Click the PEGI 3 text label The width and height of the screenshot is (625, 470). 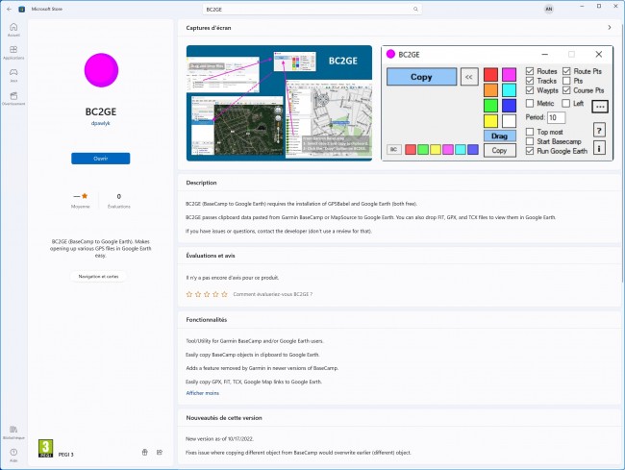click(x=65, y=455)
